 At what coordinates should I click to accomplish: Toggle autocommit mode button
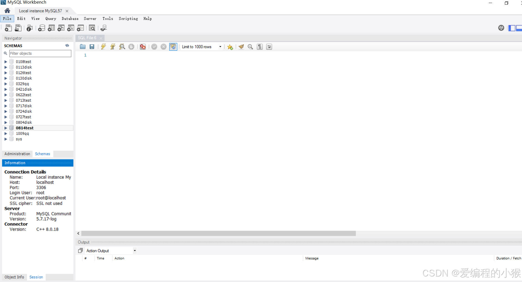tap(173, 47)
